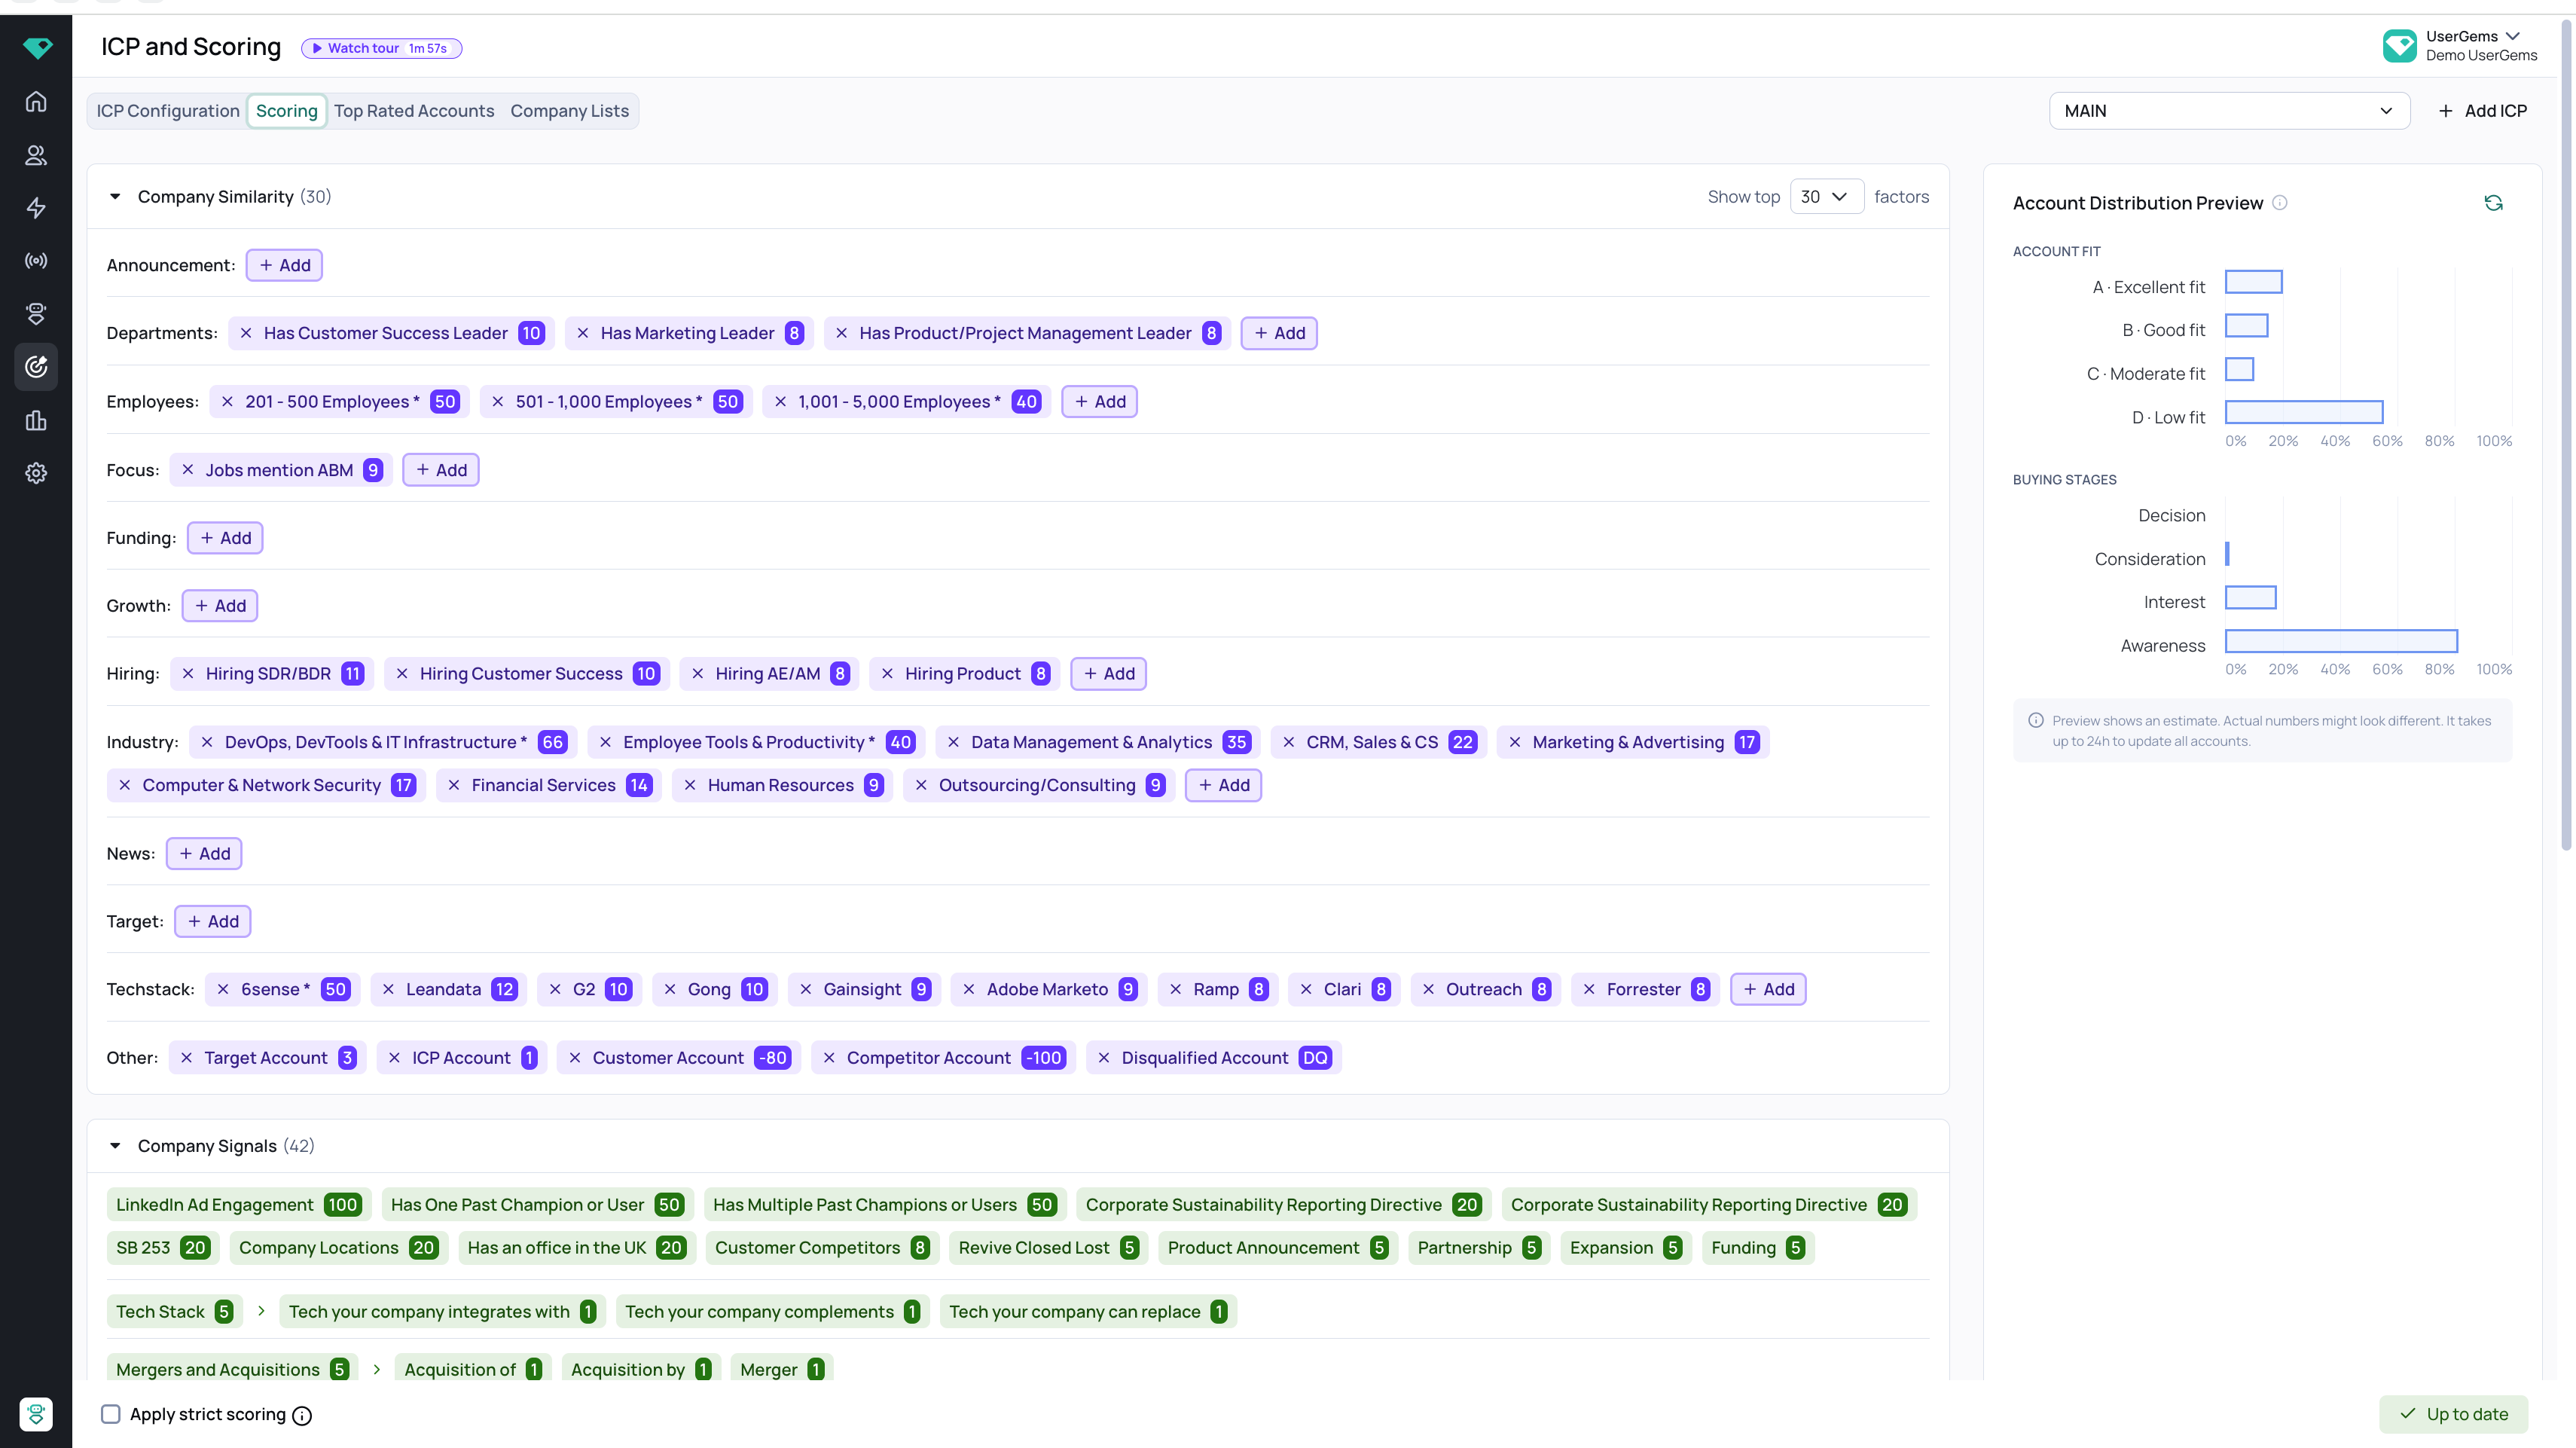Remove the Has Marketing Leader factor
Screen dimensions: 2576x1448
pyautogui.click(x=583, y=333)
